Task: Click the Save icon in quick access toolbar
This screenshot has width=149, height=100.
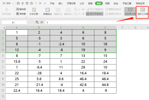Action: (18, 3)
